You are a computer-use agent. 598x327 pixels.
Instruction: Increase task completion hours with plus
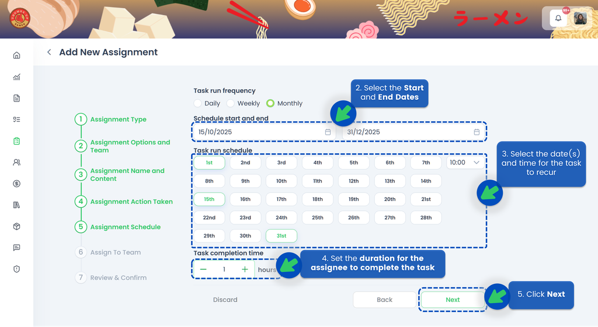click(x=245, y=269)
